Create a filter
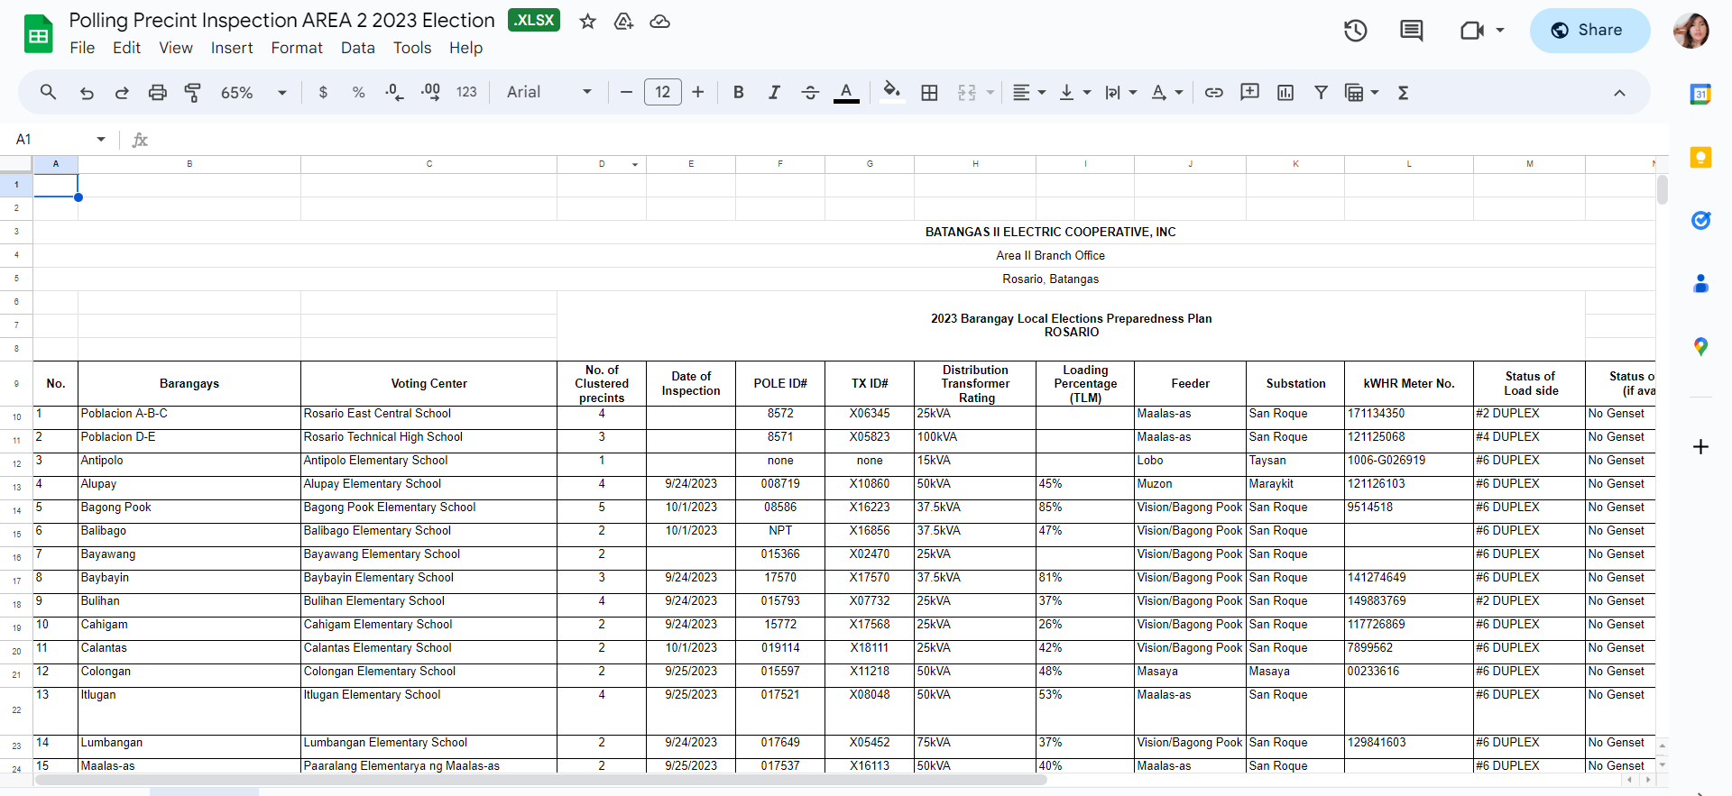The width and height of the screenshot is (1732, 796). tap(1321, 92)
